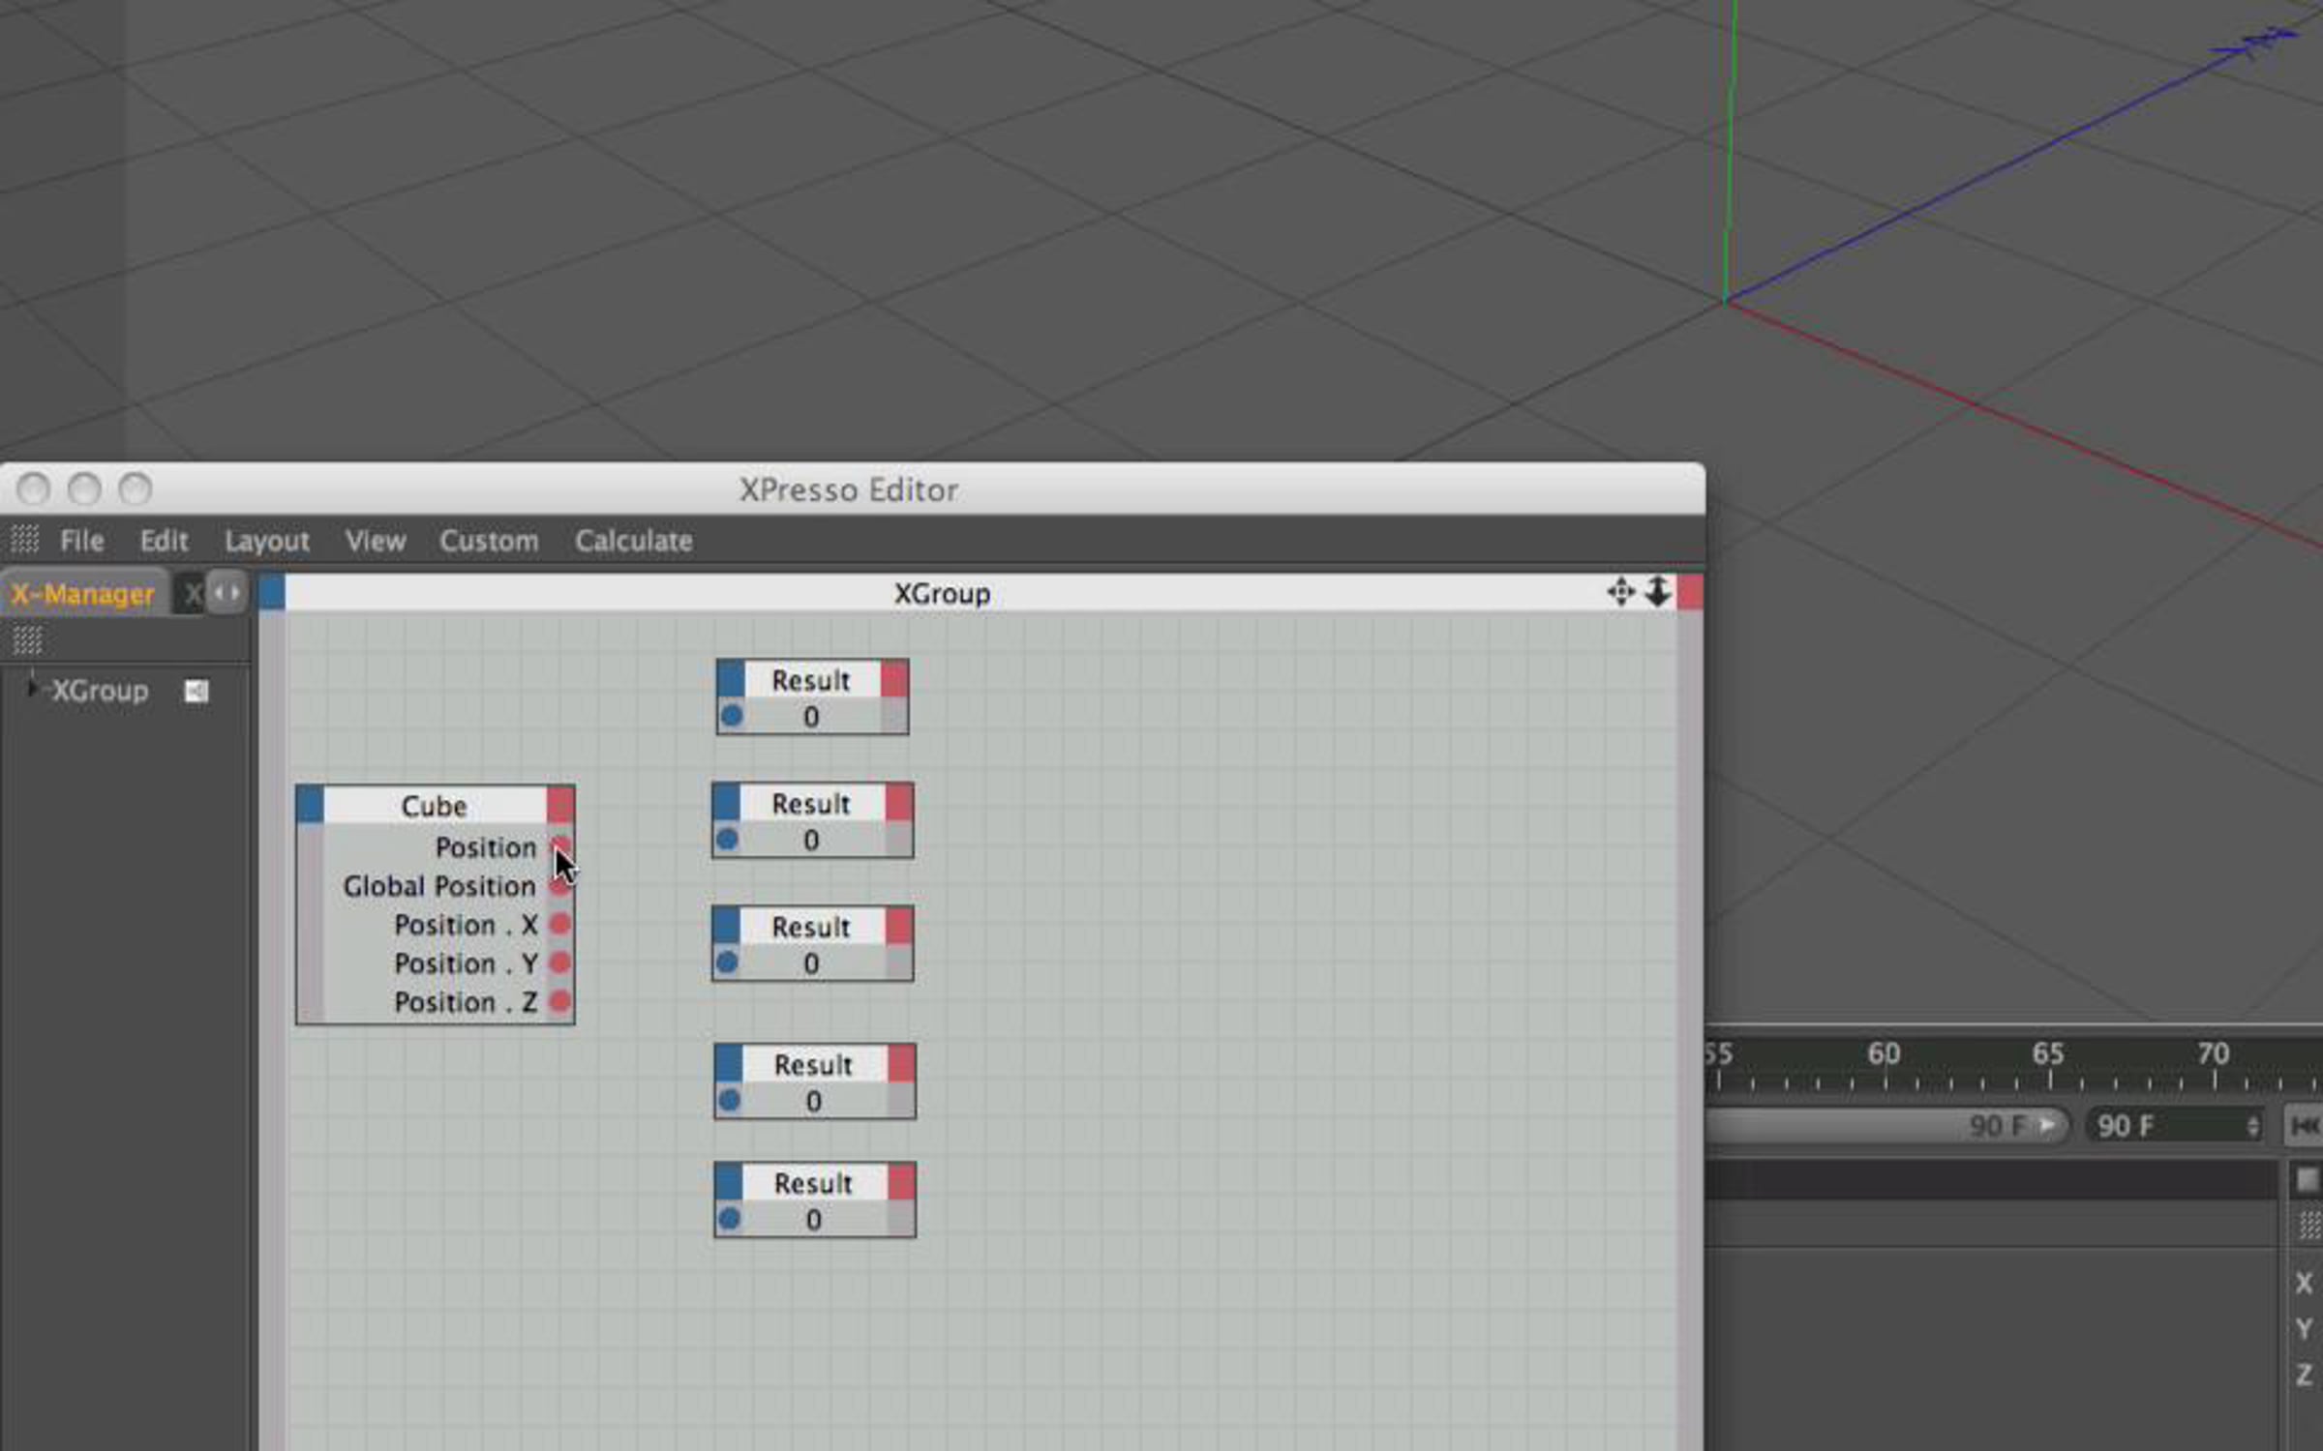Open the View menu in XPresso Editor
2323x1451 pixels.
pos(376,541)
